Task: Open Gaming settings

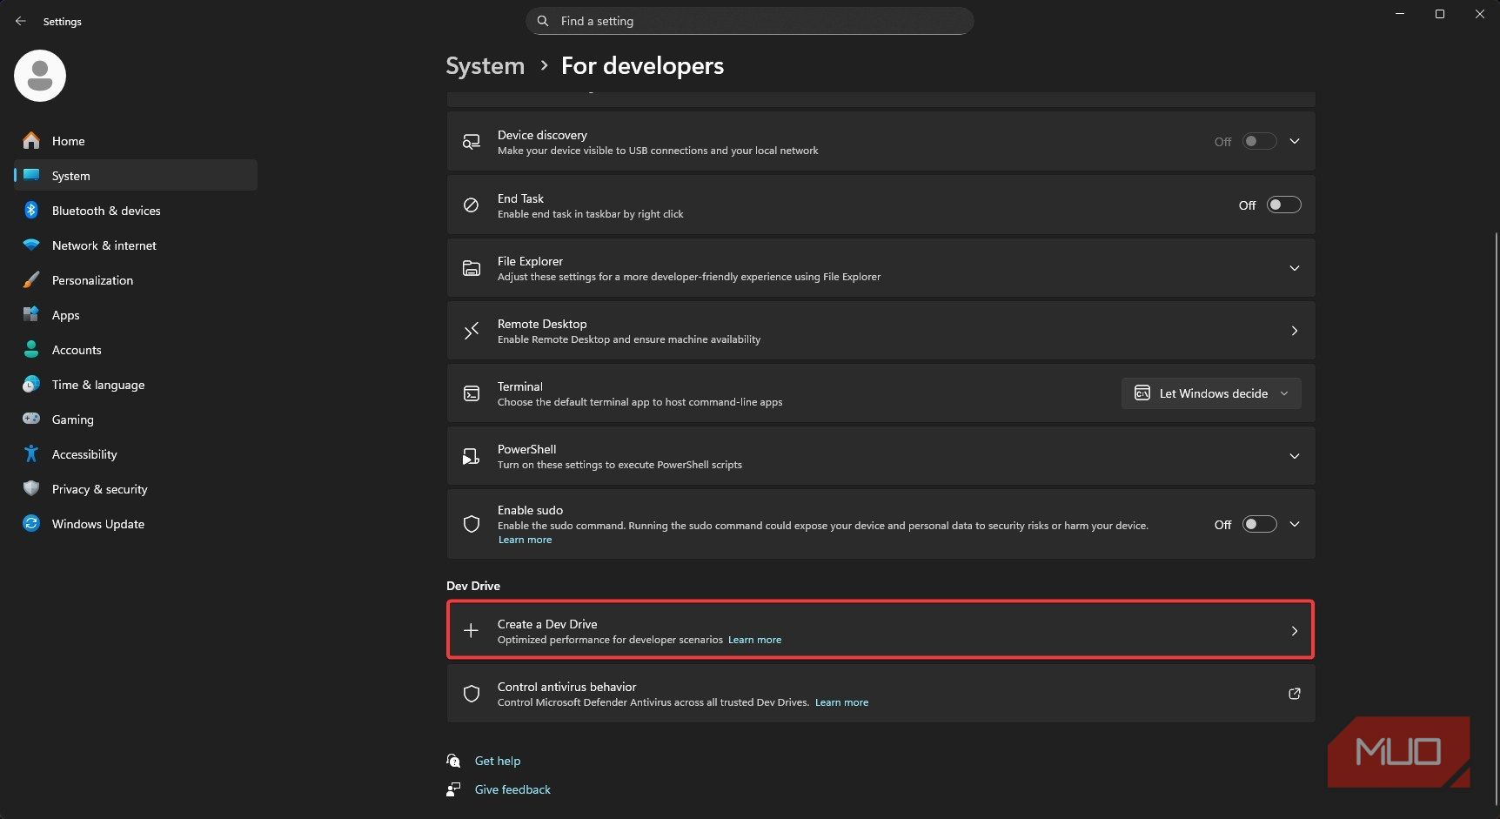Action: (x=136, y=419)
